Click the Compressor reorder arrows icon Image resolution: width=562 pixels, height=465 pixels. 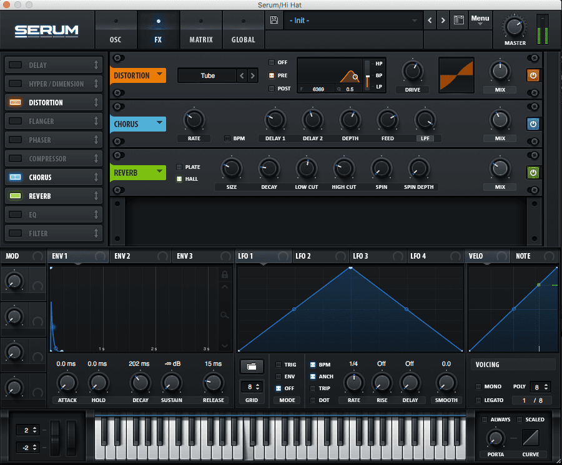pos(96,158)
